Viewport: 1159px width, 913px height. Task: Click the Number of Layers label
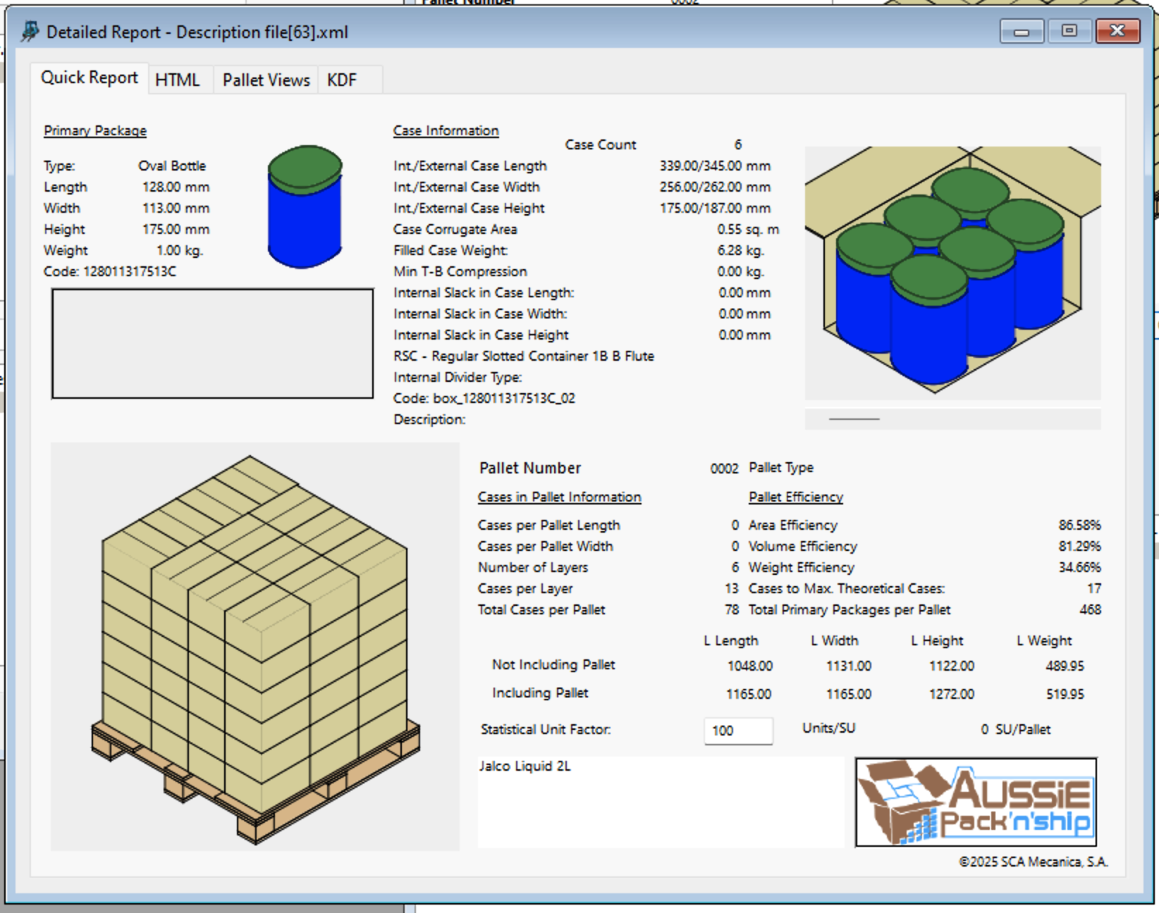click(x=533, y=567)
